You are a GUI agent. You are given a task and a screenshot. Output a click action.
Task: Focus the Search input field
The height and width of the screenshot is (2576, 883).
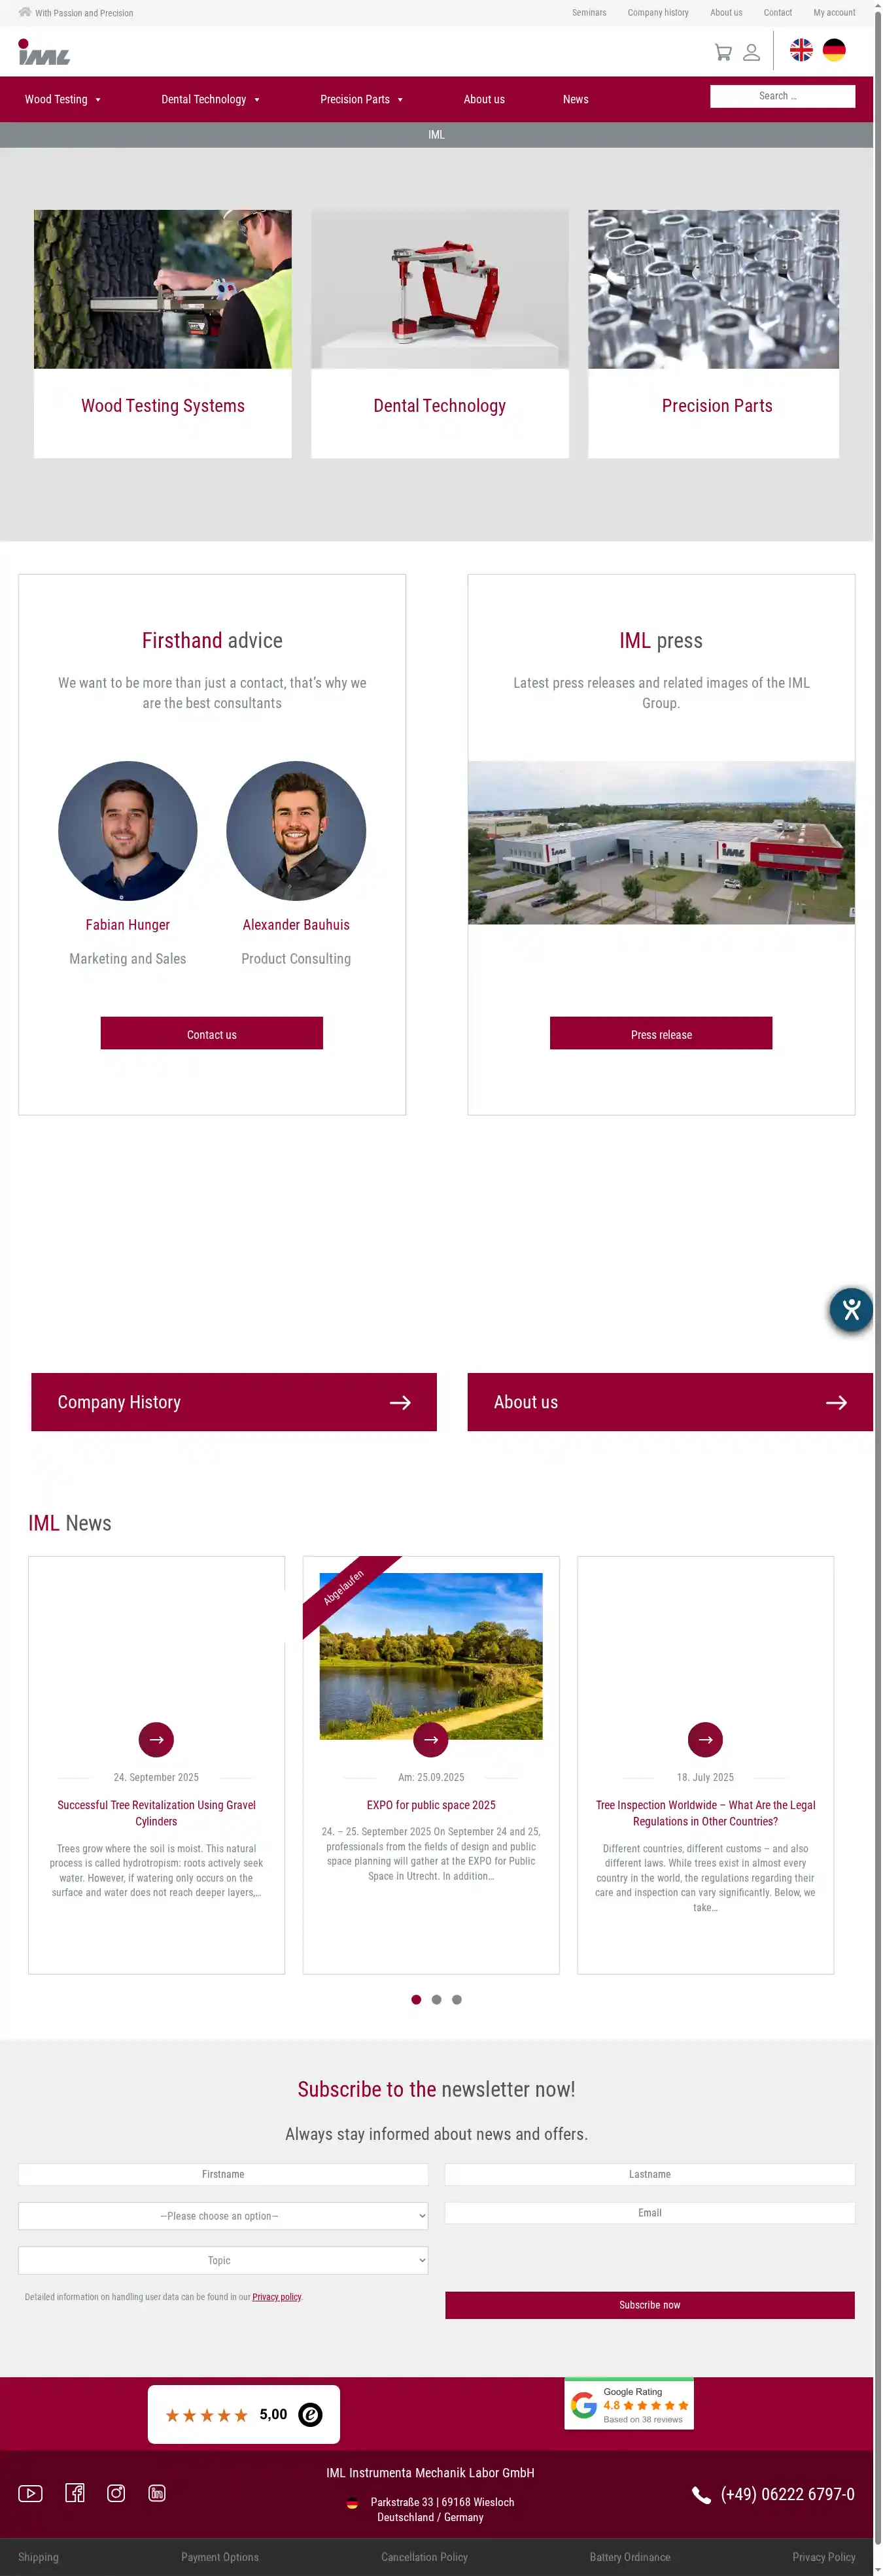pos(783,96)
